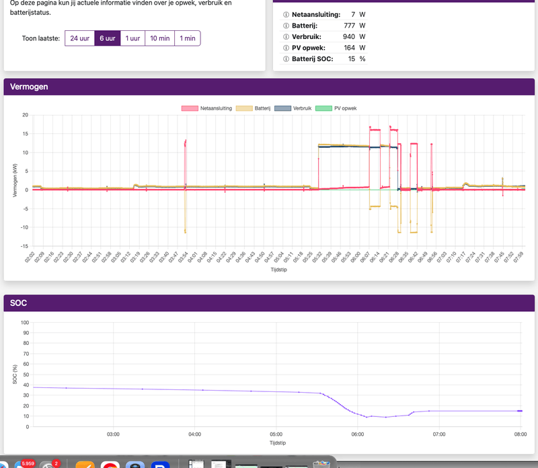
Task: Click the last SOC data point at 08:00
Action: [x=520, y=411]
